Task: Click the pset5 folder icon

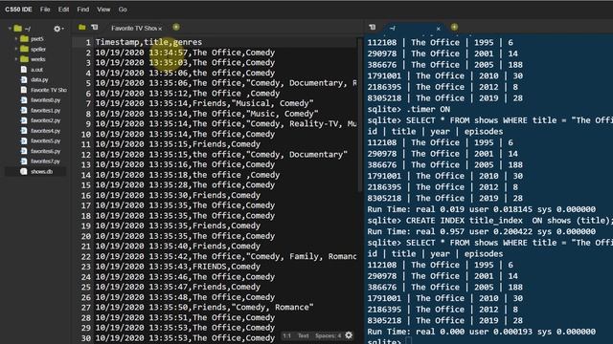Action: click(24, 38)
